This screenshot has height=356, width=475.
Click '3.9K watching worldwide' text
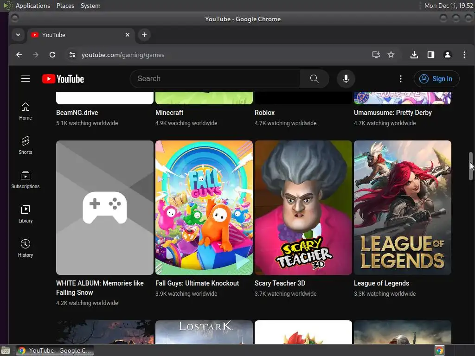186,293
